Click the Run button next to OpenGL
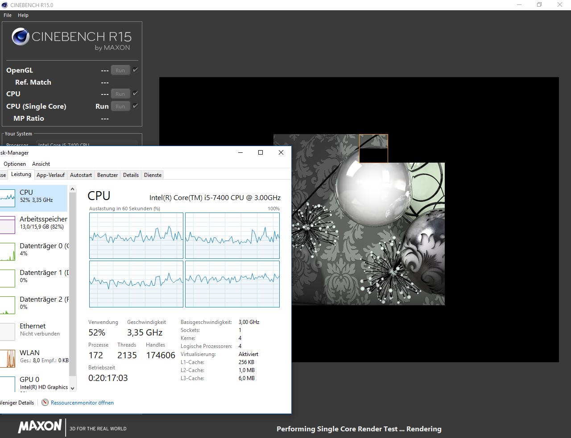The width and height of the screenshot is (571, 438). coord(120,70)
